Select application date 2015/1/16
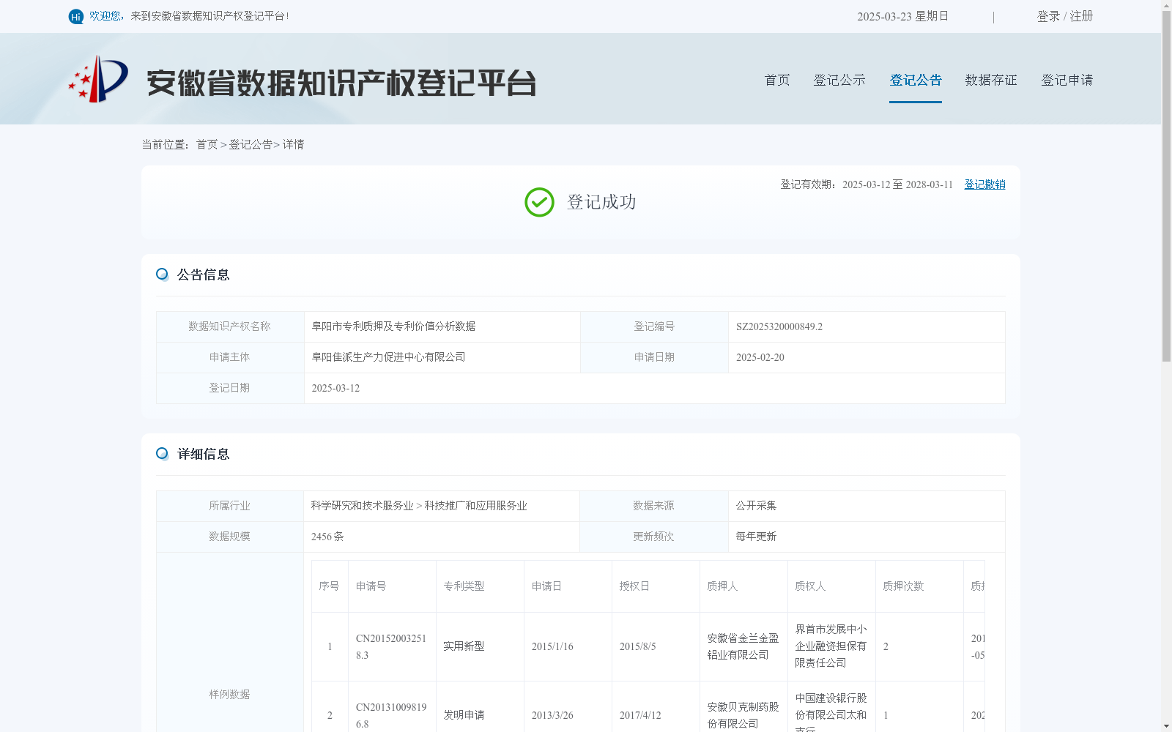This screenshot has height=732, width=1172. (552, 646)
